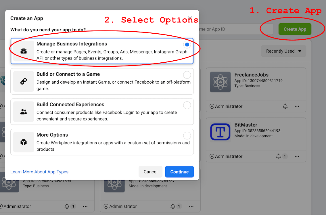Click the briefcase icon for Manage Business Integrations
This screenshot has width=326, height=215.
24,51
